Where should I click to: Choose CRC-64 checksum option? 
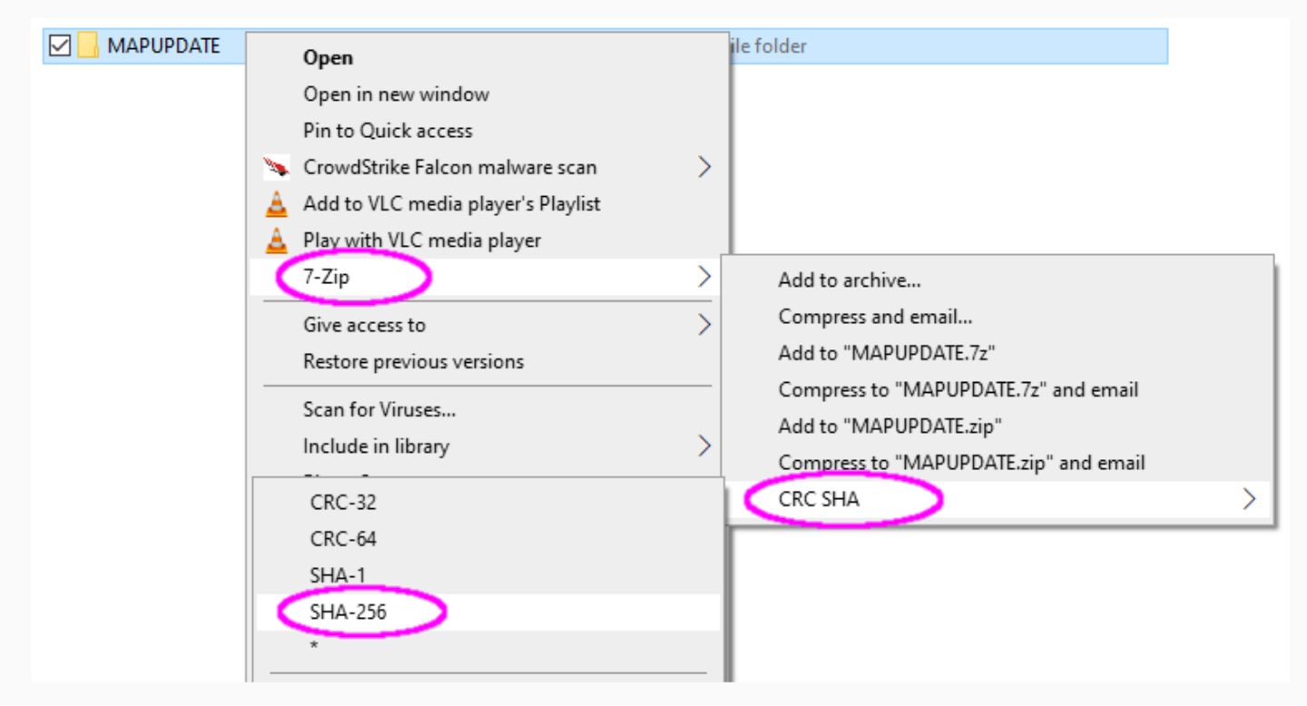343,539
